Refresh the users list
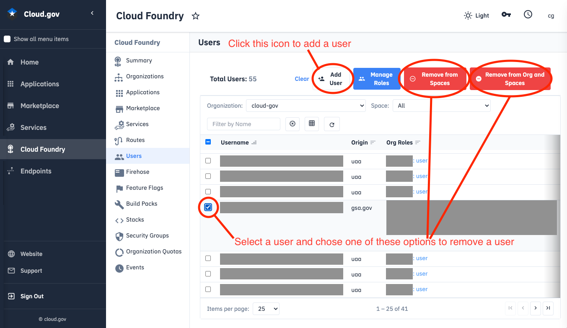This screenshot has height=328, width=567. [x=332, y=124]
